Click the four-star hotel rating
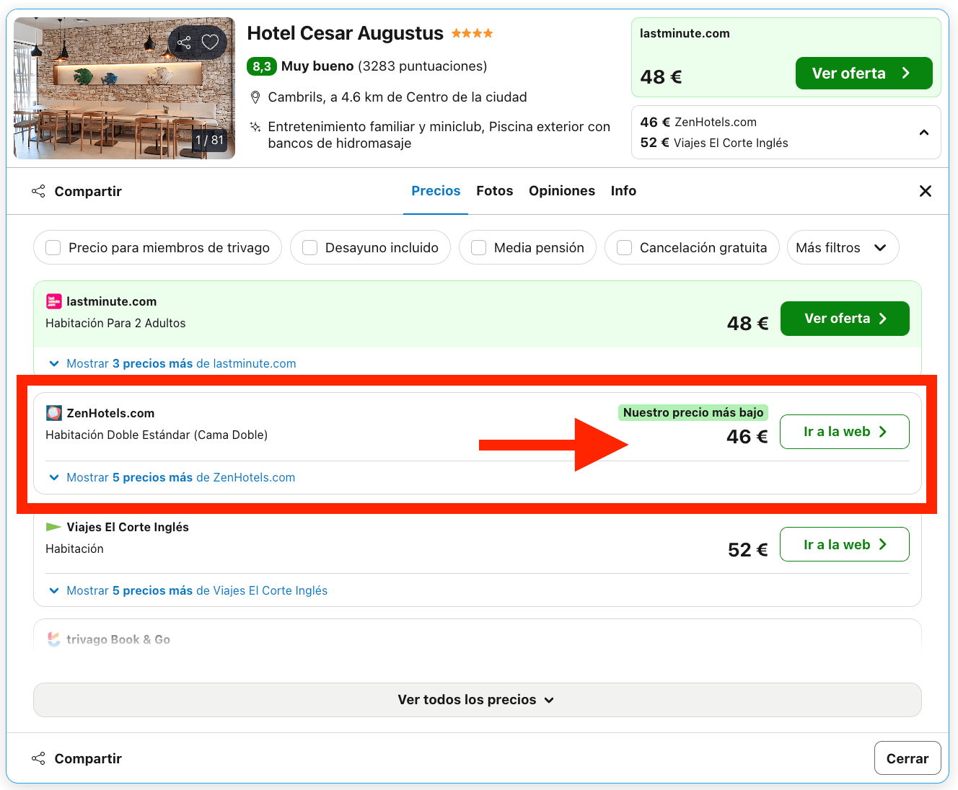 coord(473,33)
